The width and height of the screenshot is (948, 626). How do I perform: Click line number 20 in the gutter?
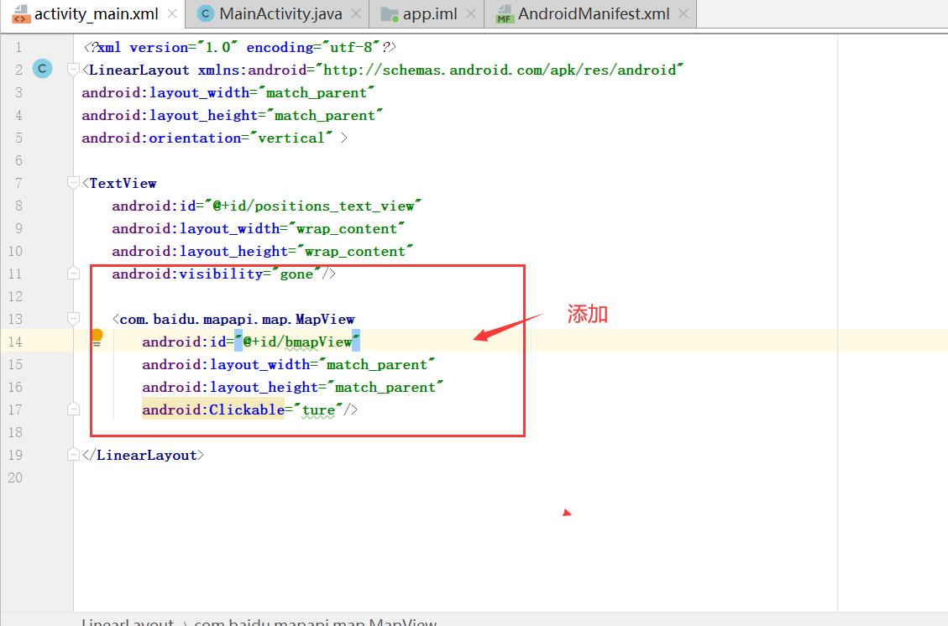click(14, 477)
